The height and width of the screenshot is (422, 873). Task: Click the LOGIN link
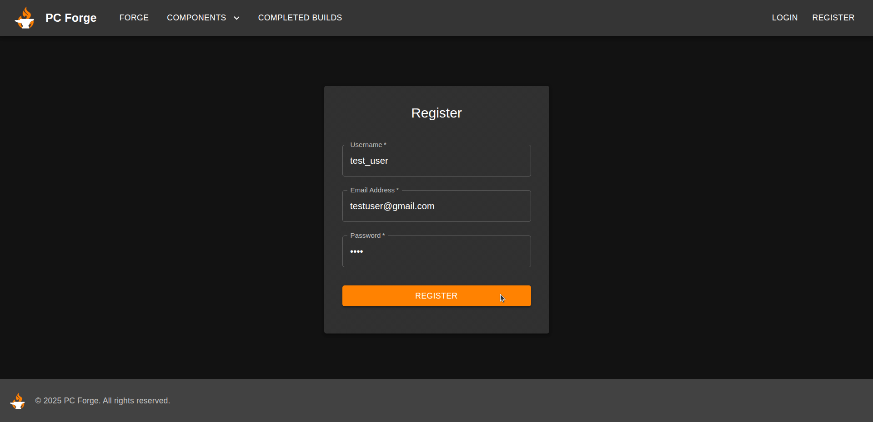pos(784,18)
